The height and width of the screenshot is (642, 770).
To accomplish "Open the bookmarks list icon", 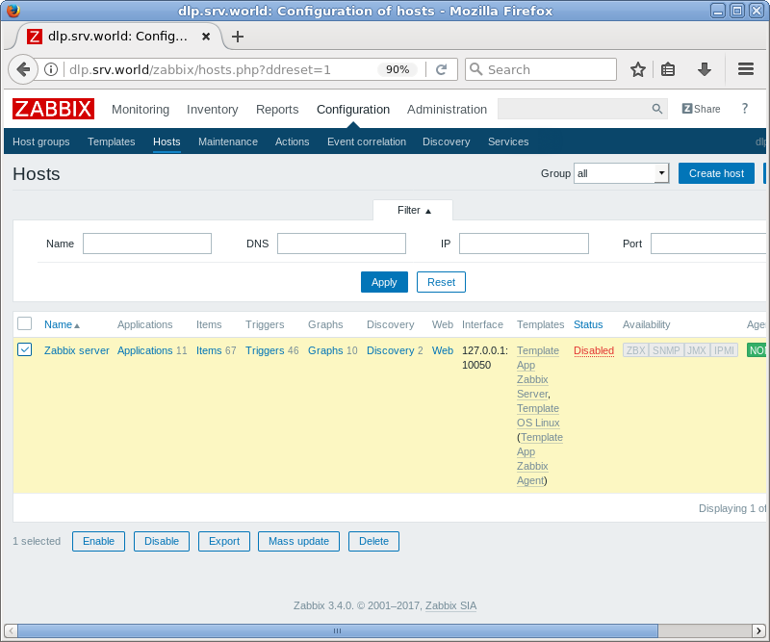I will click(667, 69).
